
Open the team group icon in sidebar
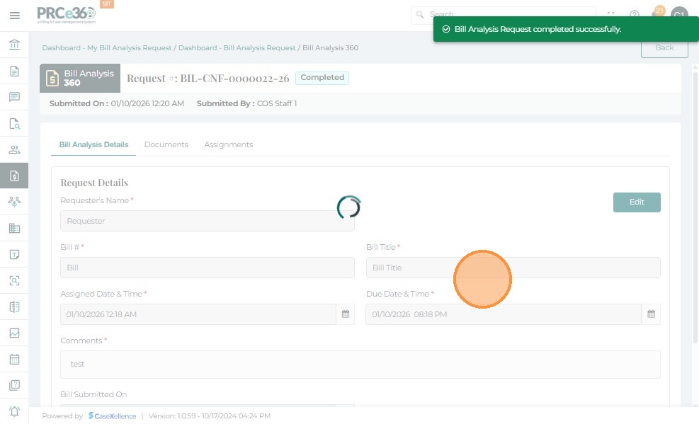click(14, 202)
